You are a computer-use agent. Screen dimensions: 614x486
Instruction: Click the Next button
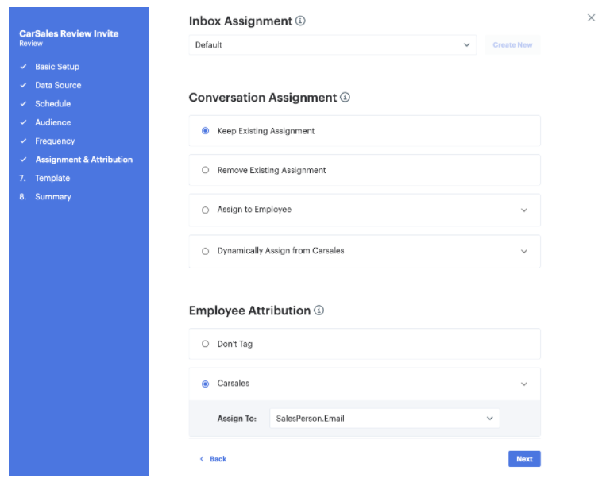pos(524,459)
